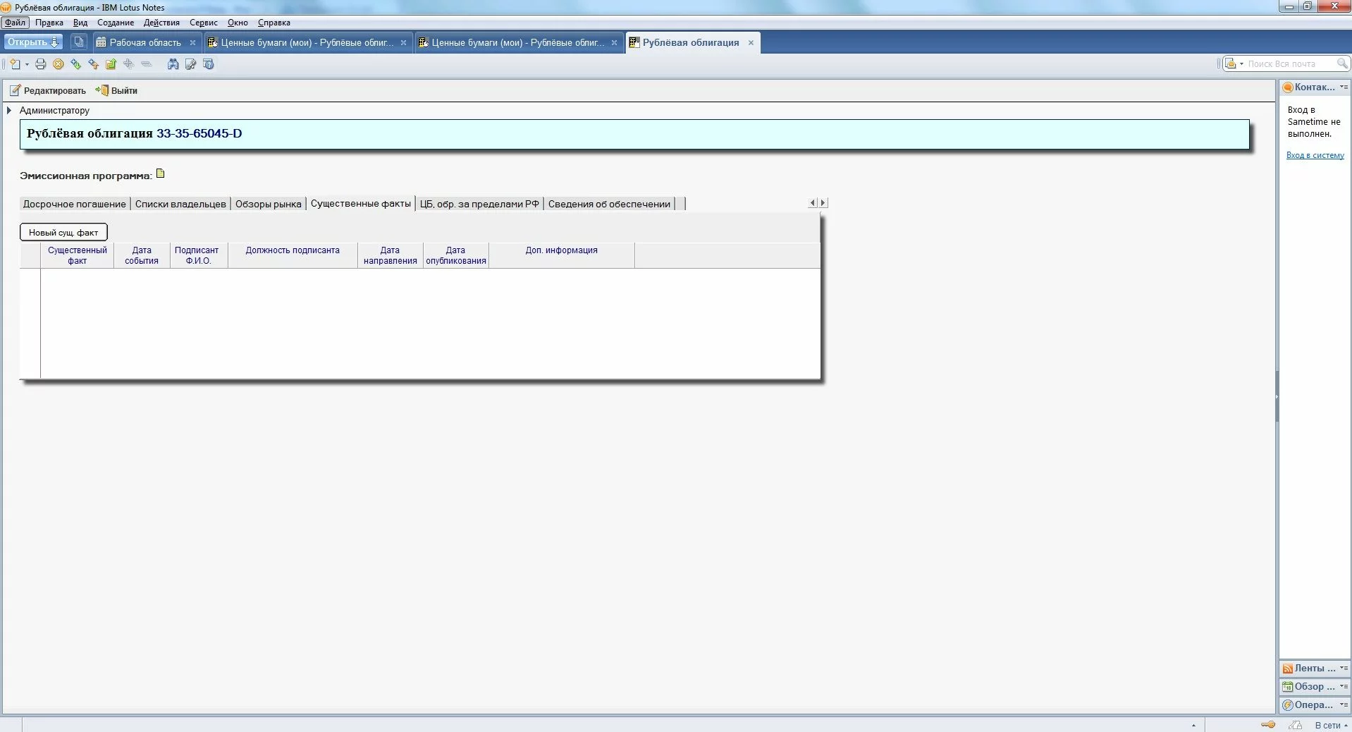
Task: Click the green up-arrow folder icon
Action: click(111, 64)
